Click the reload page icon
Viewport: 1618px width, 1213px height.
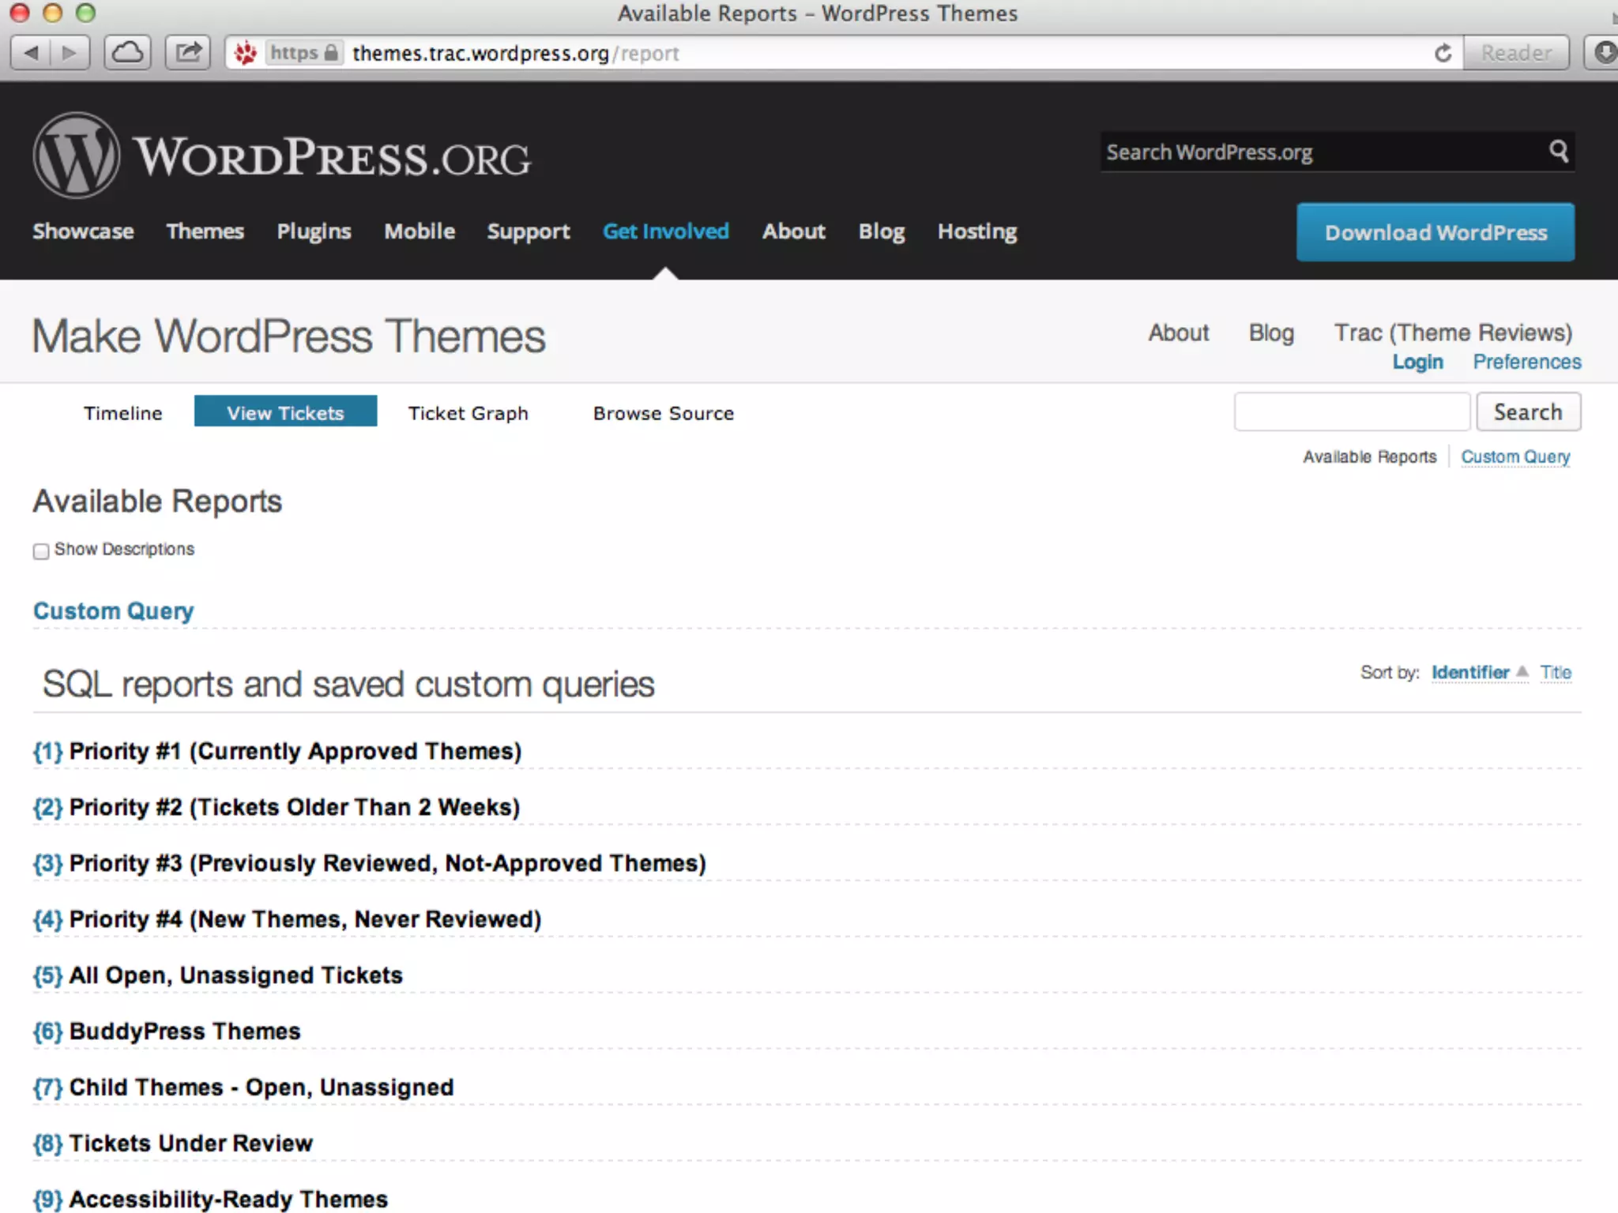[x=1443, y=53]
